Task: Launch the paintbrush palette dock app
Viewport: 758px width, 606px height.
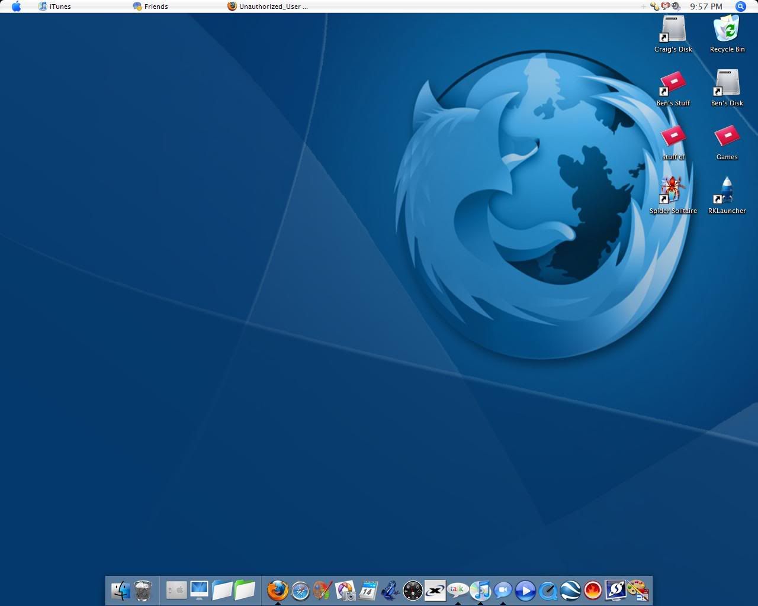Action: pos(322,590)
